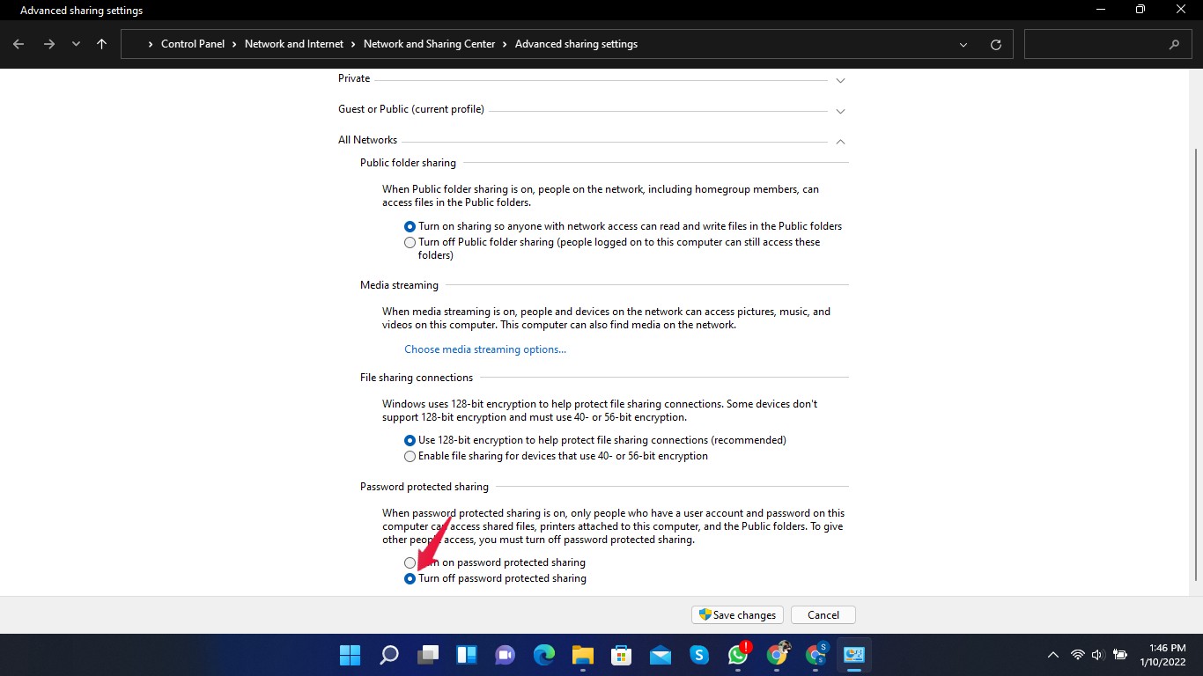Collapse the All Networks section
Screen dimensions: 1203x676
pos(840,142)
